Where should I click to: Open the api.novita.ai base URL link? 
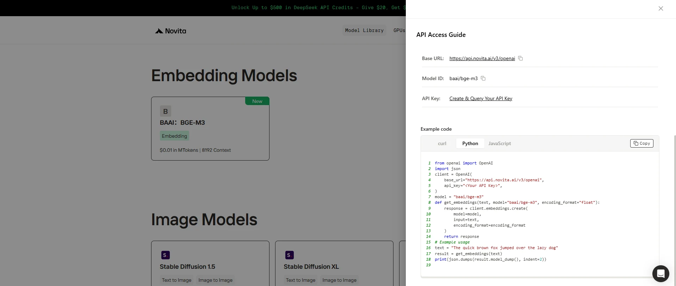tap(482, 58)
